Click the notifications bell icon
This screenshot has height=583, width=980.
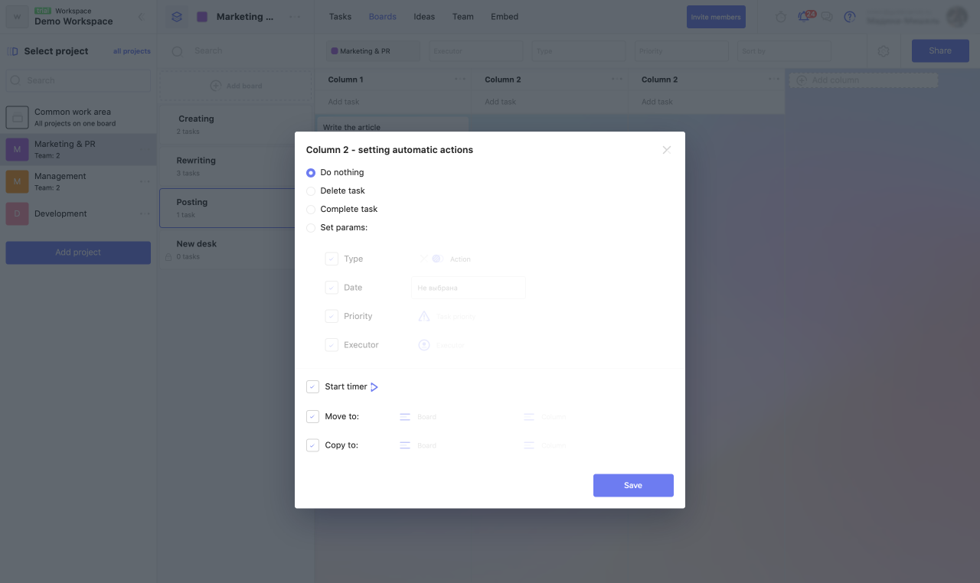point(803,17)
